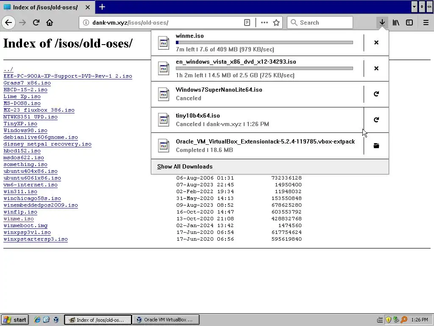Open win311.iso link

coord(20,191)
